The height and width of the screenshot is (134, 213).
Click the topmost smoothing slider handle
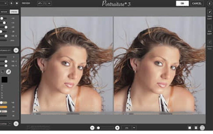pyautogui.click(x=1, y=18)
